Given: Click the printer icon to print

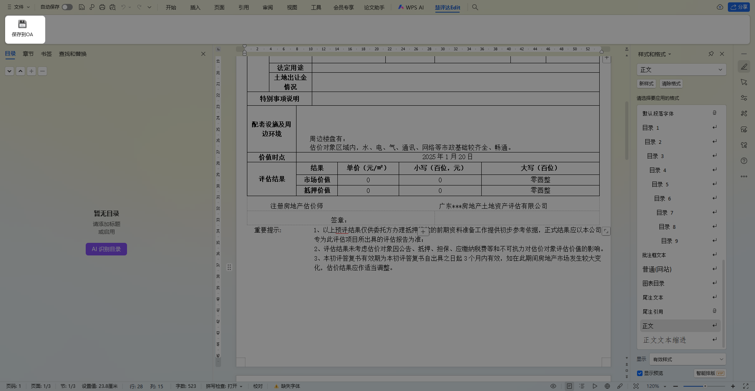Looking at the screenshot, I should tap(102, 7).
